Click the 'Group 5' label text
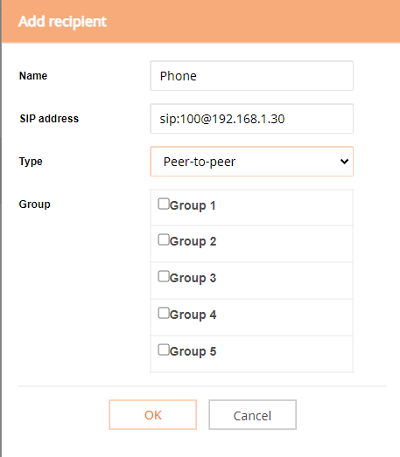Image resolution: width=400 pixels, height=457 pixels. click(x=193, y=351)
